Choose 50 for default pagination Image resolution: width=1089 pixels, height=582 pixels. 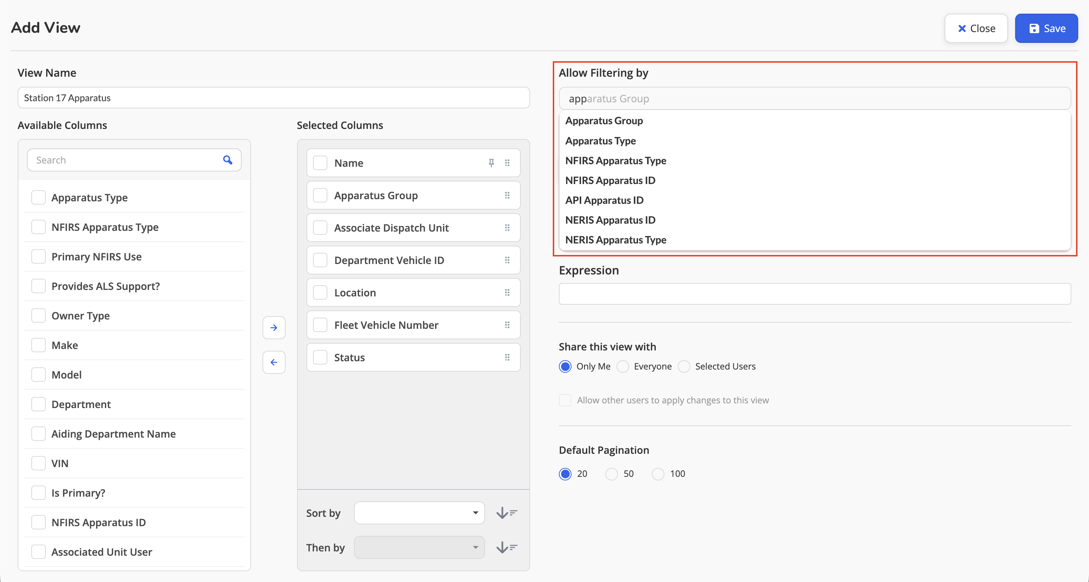pos(611,474)
